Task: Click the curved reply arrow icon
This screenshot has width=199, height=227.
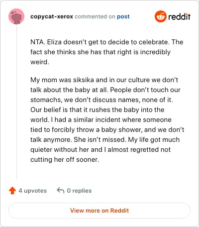Action: pyautogui.click(x=61, y=191)
